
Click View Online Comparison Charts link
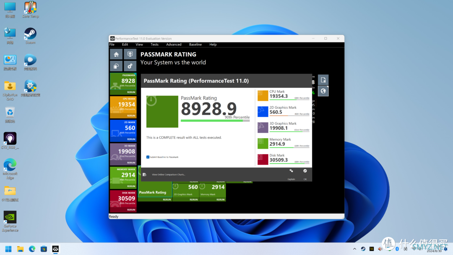coord(169,174)
